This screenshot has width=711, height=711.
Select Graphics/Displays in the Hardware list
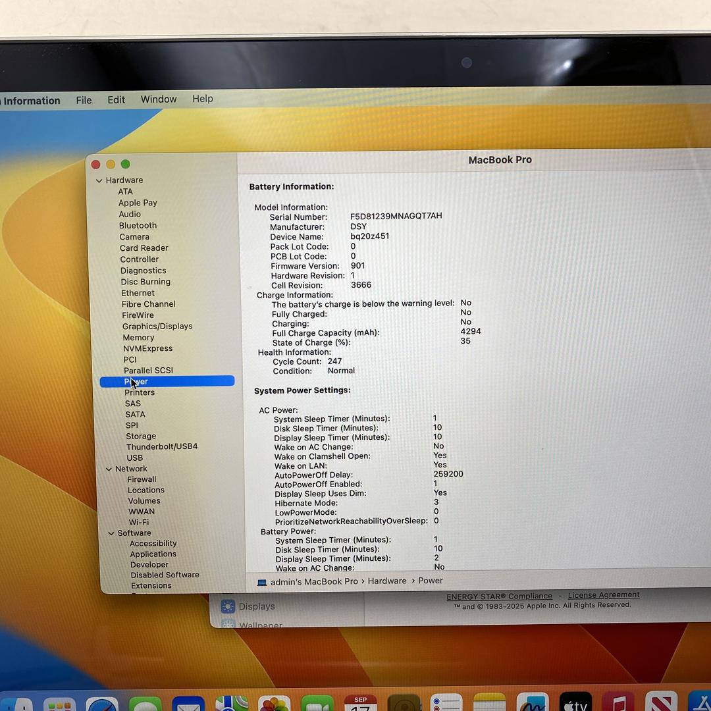pyautogui.click(x=157, y=327)
